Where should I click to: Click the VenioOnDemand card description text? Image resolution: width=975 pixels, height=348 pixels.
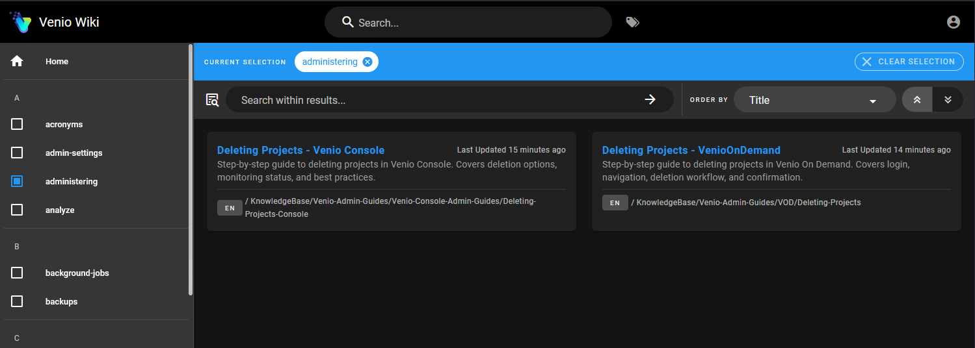click(x=756, y=171)
